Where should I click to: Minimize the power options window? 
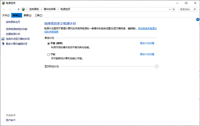177,3
